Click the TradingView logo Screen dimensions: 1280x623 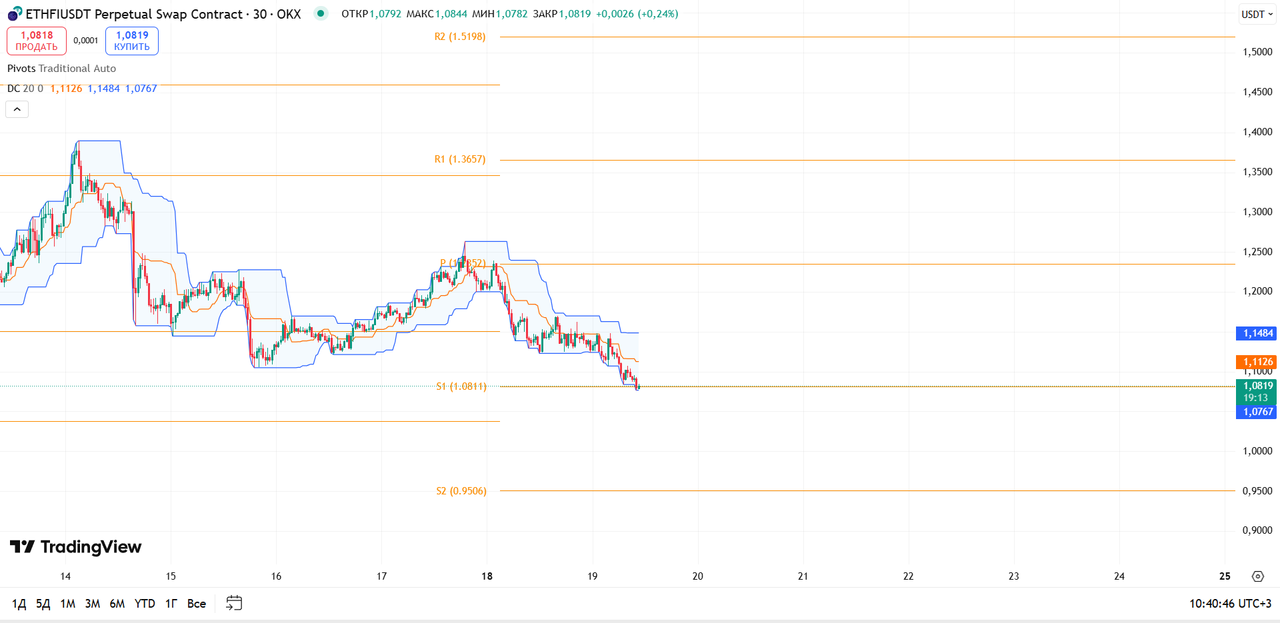[x=75, y=547]
